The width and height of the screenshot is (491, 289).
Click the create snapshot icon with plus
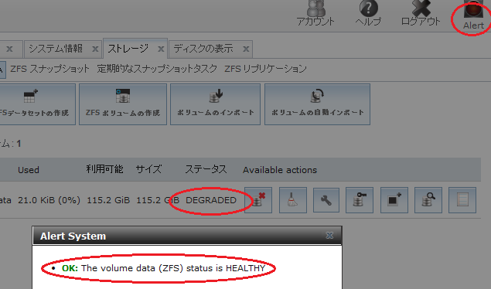pos(394,200)
